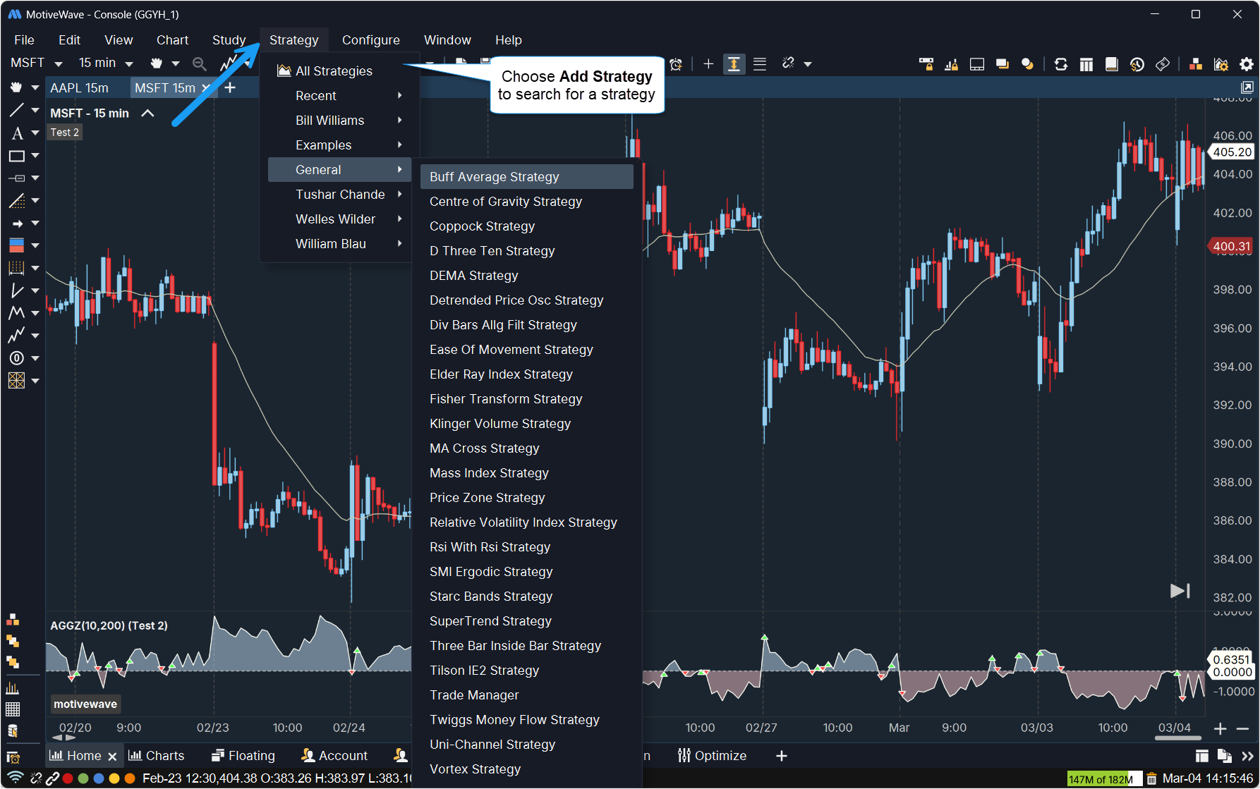Select the trend line drawing tool
The image size is (1260, 789).
click(17, 110)
